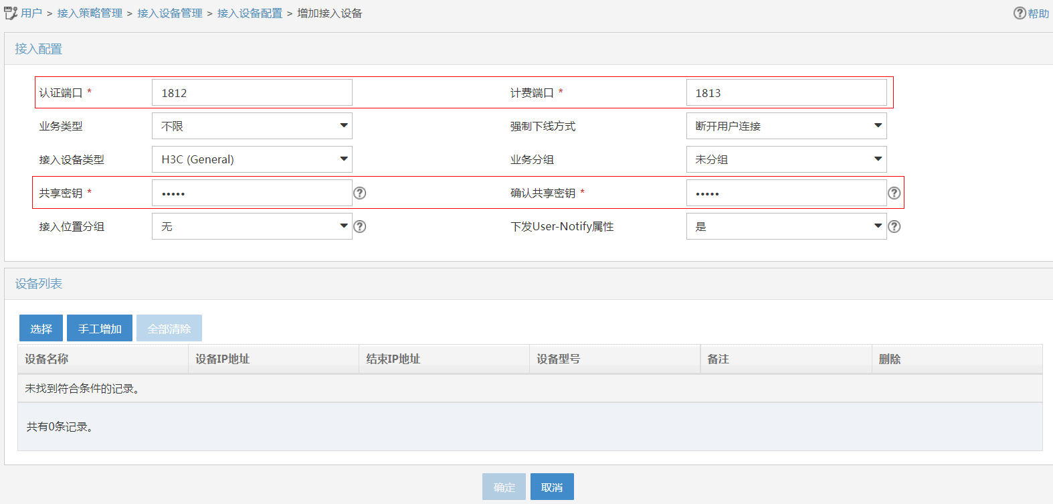Viewport: 1053px width, 504px height.
Task: Click the 设备列表 section title
Action: click(x=39, y=284)
